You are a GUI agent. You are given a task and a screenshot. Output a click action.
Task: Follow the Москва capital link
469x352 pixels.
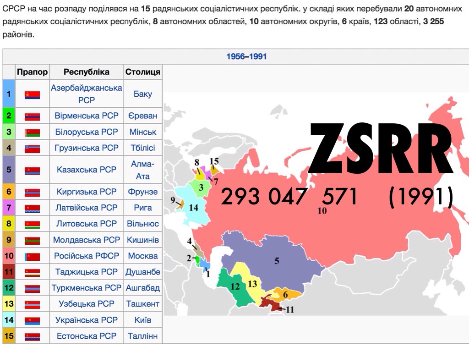point(142,256)
